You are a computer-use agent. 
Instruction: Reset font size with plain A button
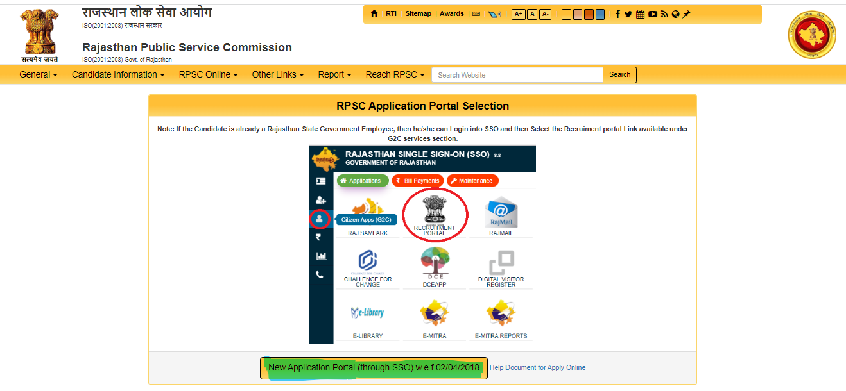pyautogui.click(x=532, y=14)
